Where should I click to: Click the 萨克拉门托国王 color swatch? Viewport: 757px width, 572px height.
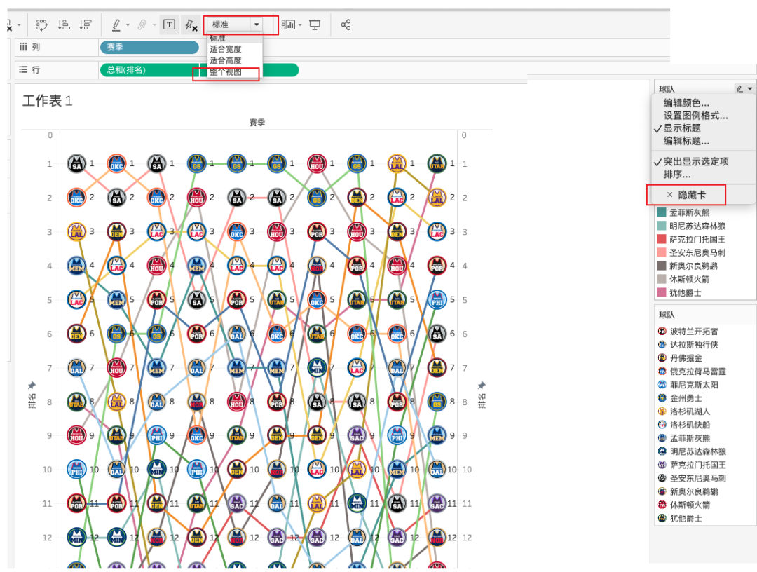[662, 239]
